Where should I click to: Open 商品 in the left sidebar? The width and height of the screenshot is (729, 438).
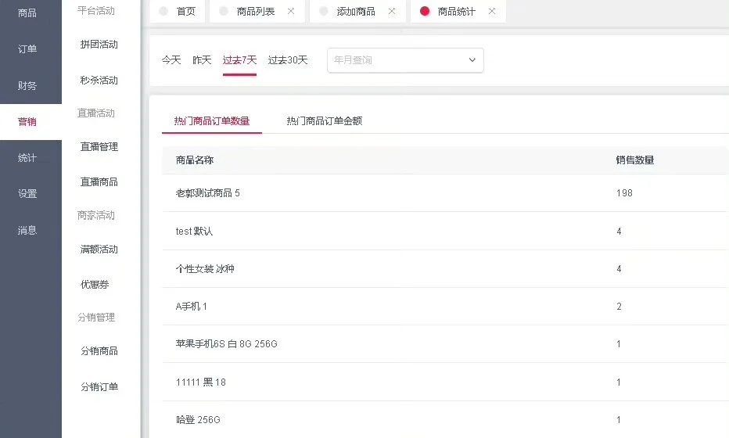pos(27,13)
